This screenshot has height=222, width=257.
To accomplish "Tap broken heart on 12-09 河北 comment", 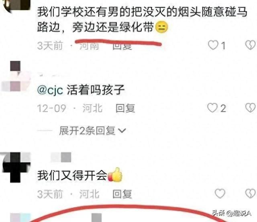I will coord(251,108).
